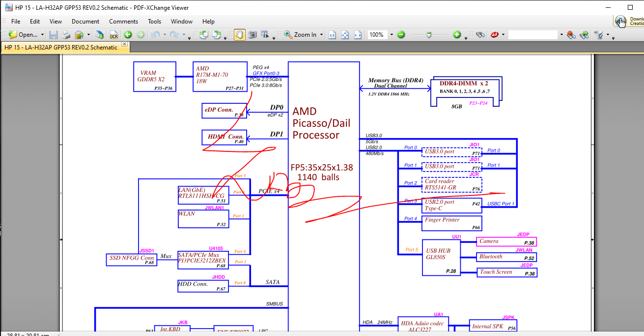Click the Open file folder icon
The width and height of the screenshot is (644, 336).
tap(13, 35)
